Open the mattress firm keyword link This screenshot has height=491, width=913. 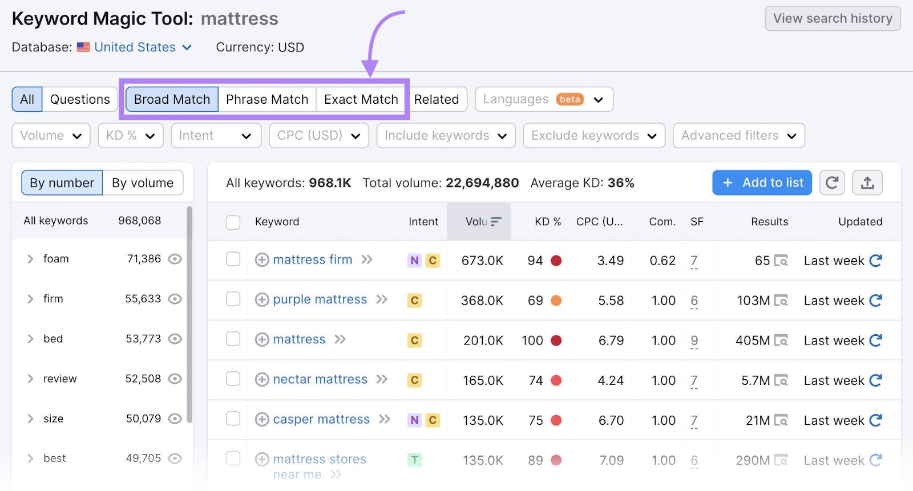(313, 260)
